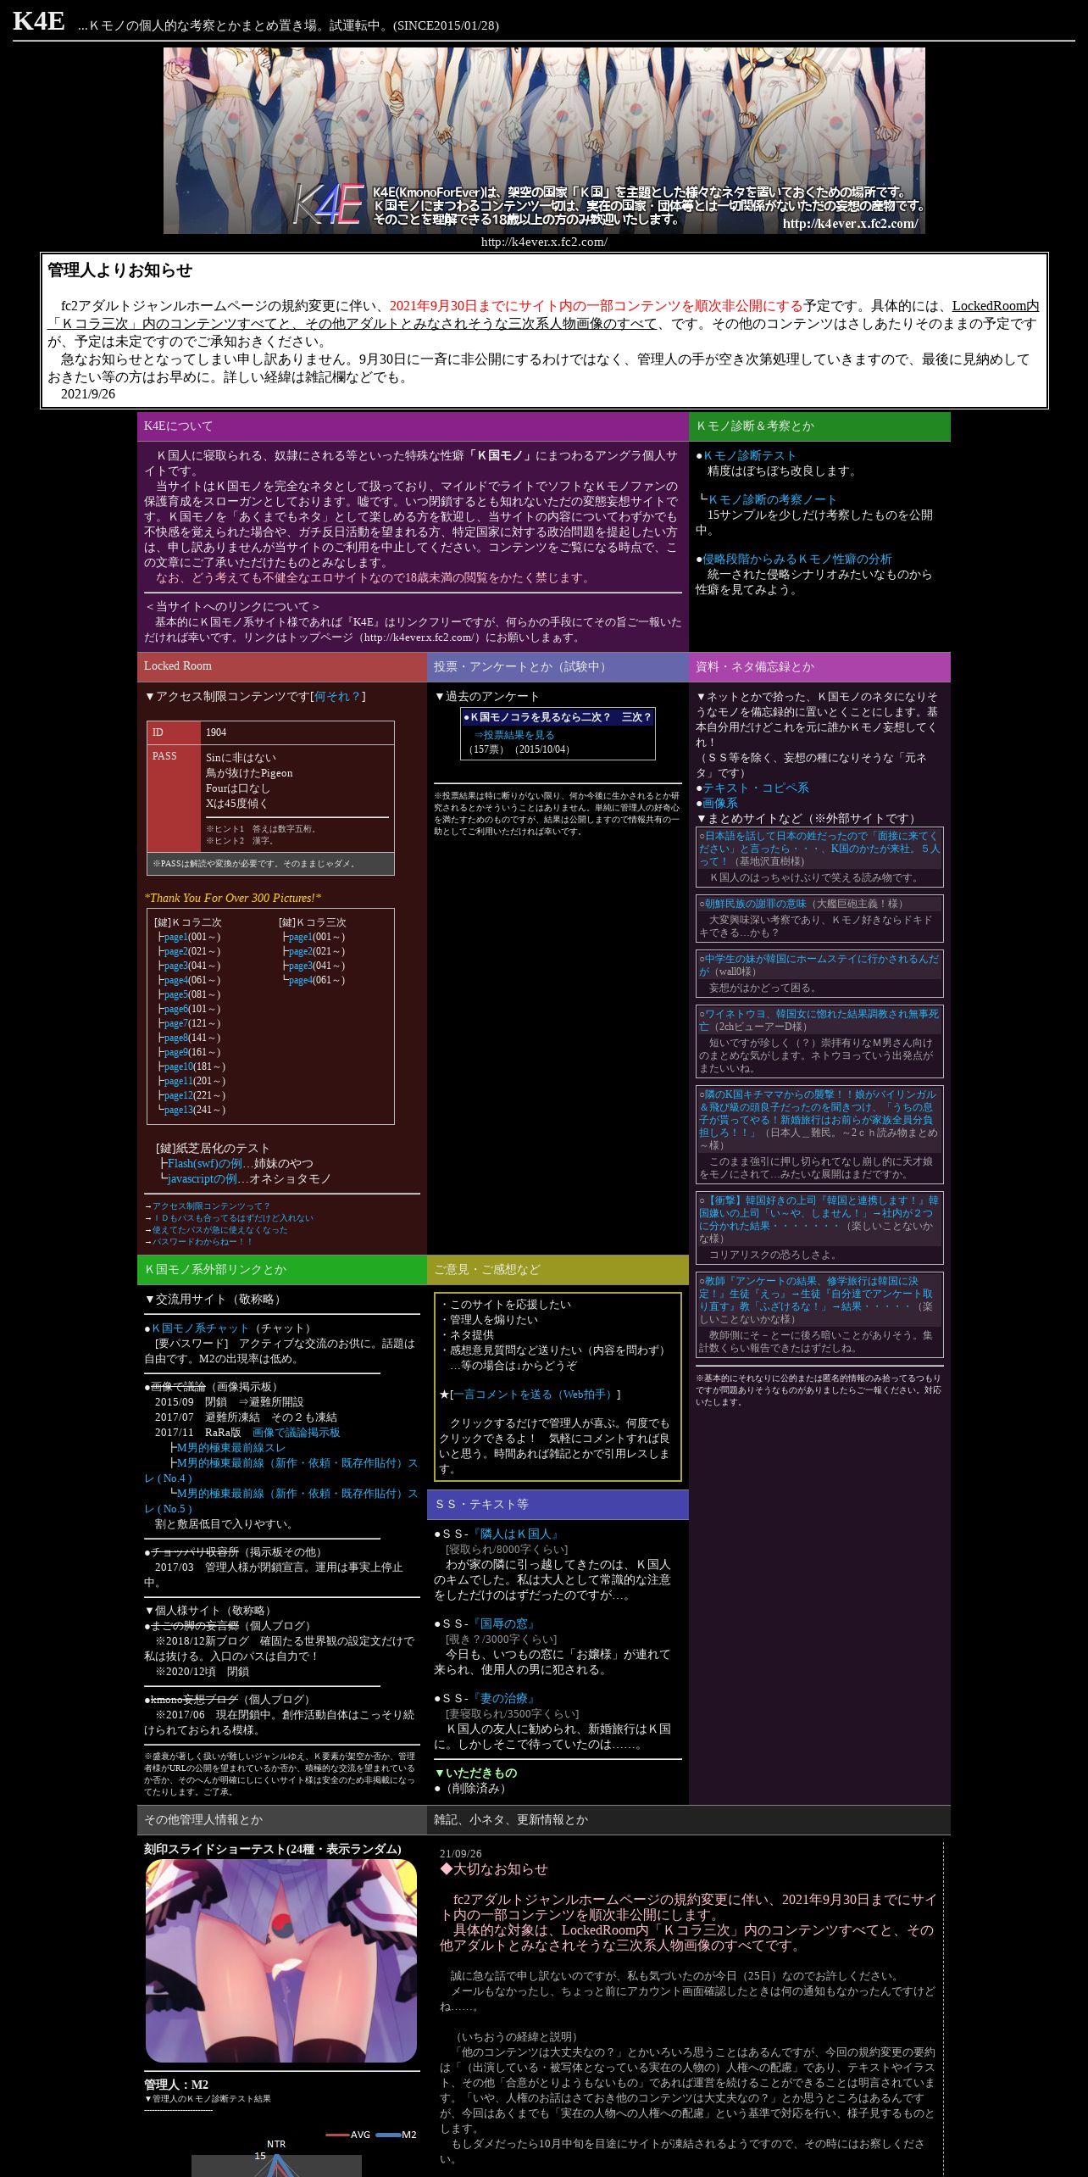Open SS 妻の治療 story link
This screenshot has width=1088, height=2177.
pos(504,1698)
